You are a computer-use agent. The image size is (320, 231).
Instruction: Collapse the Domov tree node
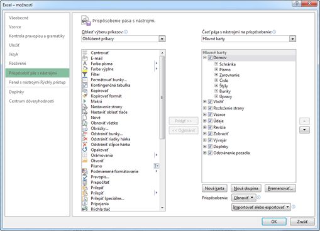(x=205, y=58)
